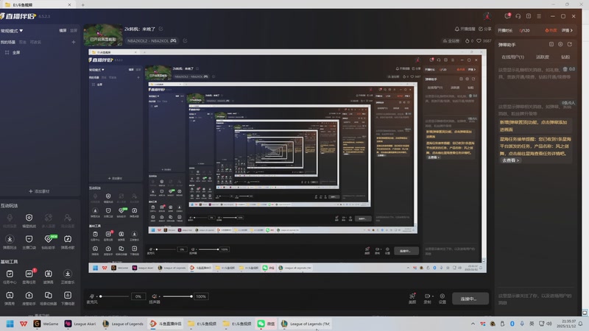
Task: Switch to 钻粉 tab
Action: (x=565, y=57)
